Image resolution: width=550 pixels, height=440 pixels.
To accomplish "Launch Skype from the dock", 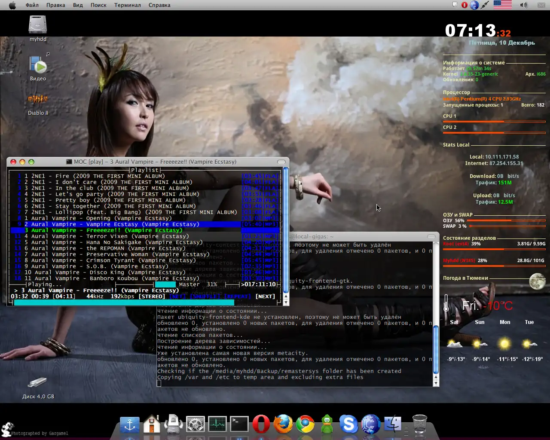I will pos(348,425).
